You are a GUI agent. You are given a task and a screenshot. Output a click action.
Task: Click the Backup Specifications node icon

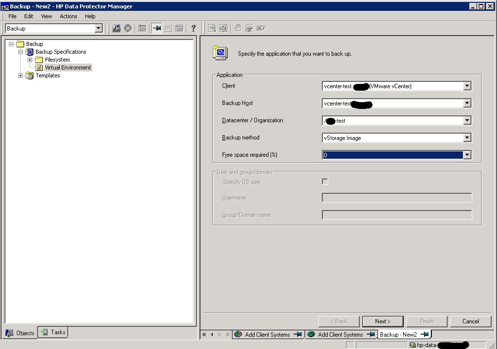point(30,52)
